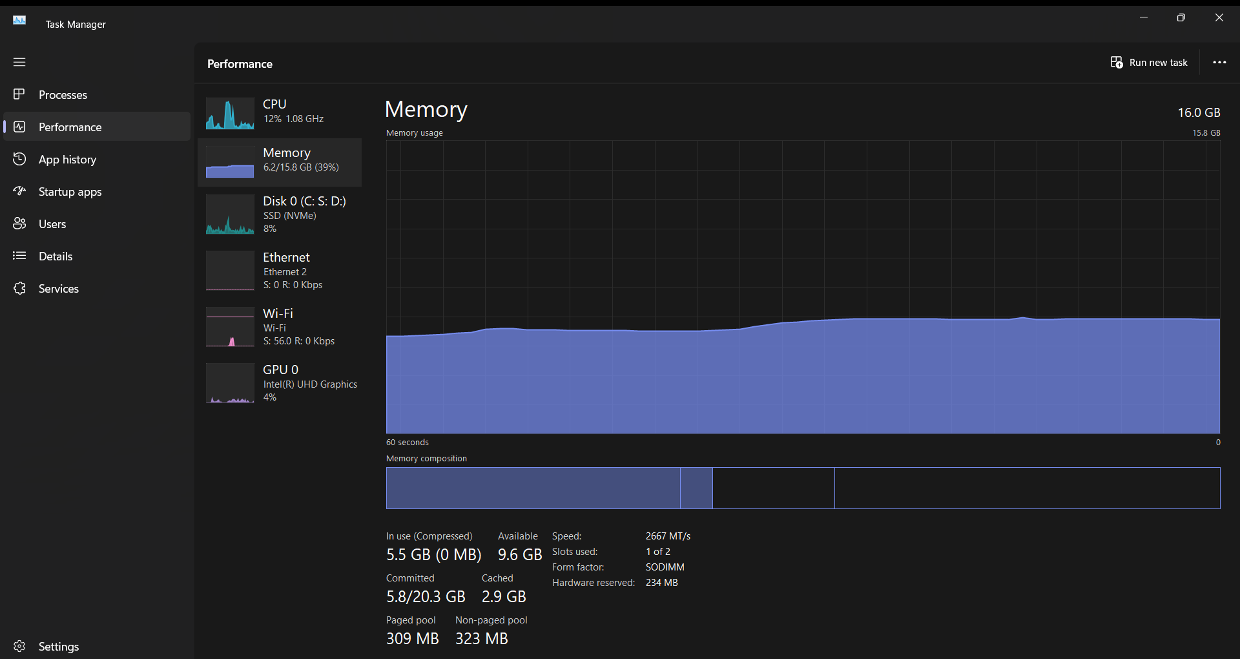The width and height of the screenshot is (1240, 659).
Task: Select the Disk 0 mini graph thumbnail
Action: point(230,214)
